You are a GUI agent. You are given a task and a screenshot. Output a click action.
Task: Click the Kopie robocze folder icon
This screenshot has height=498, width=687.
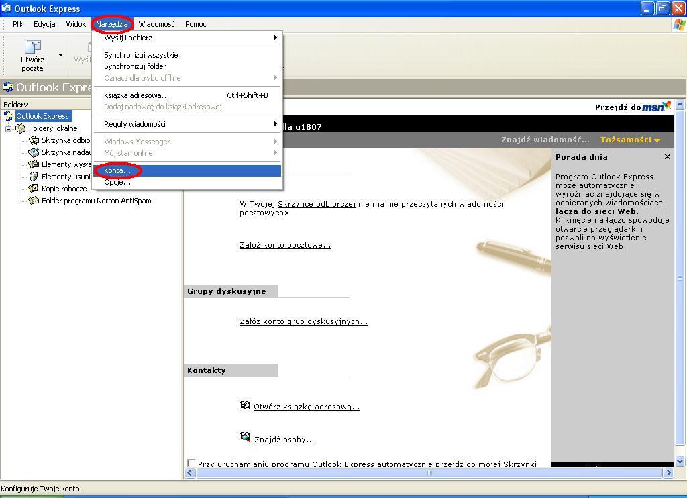coord(34,189)
